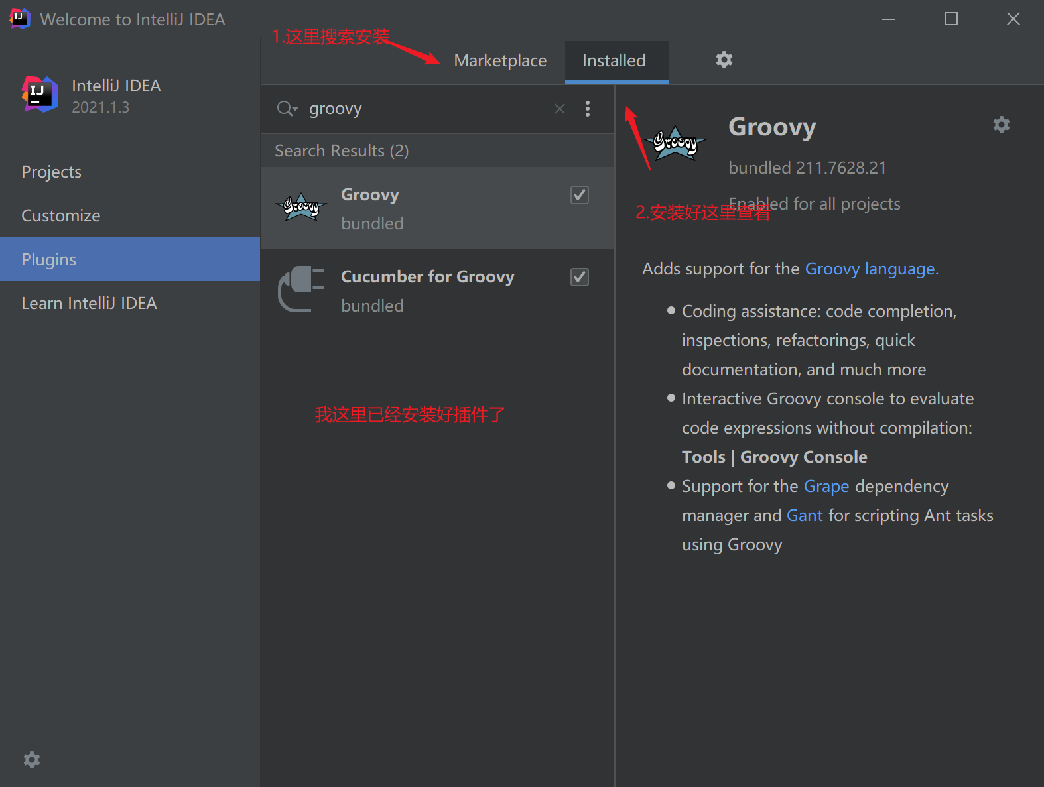
Task: Click the IntelliJ icon in the title bar
Action: 20,19
